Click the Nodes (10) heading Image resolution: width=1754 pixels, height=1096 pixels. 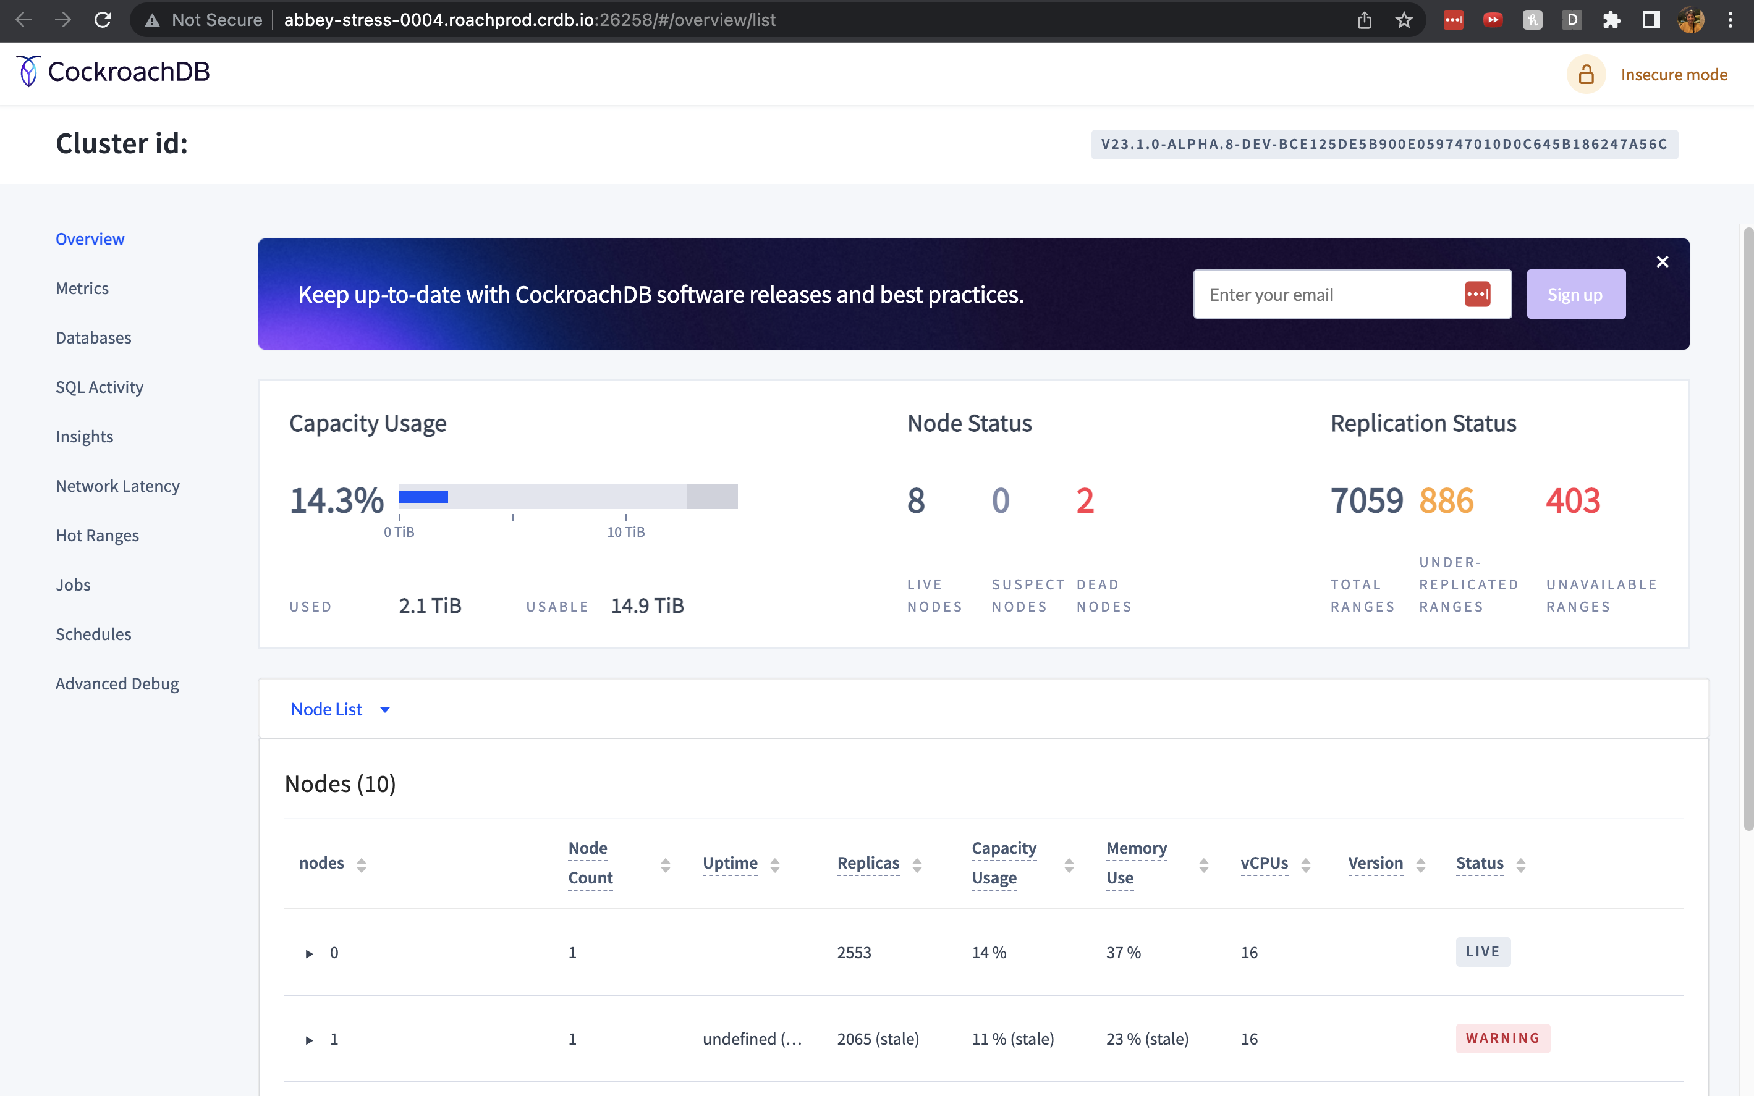(340, 783)
